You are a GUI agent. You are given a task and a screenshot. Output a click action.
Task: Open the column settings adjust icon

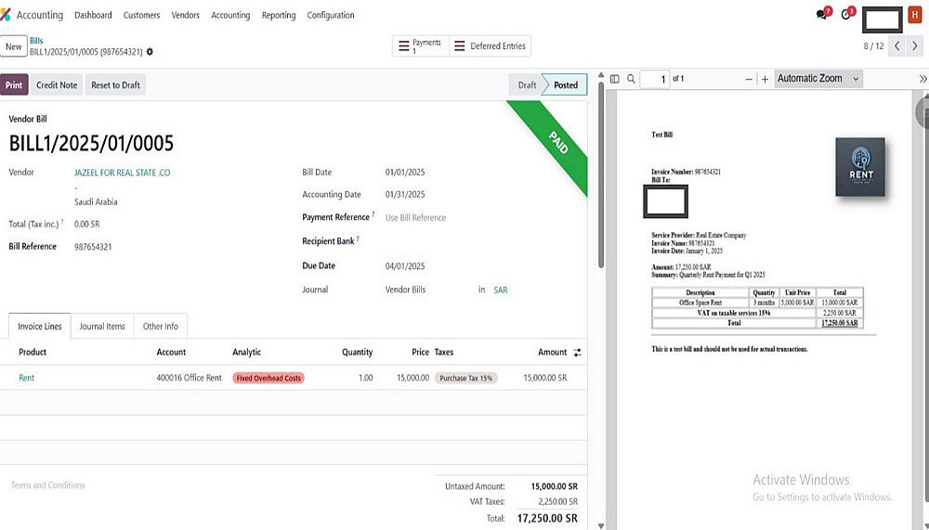[x=578, y=353]
